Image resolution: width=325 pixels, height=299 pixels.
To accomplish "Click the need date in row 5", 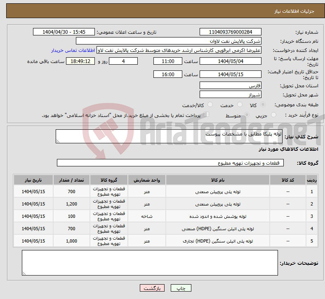I will pos(33,241).
